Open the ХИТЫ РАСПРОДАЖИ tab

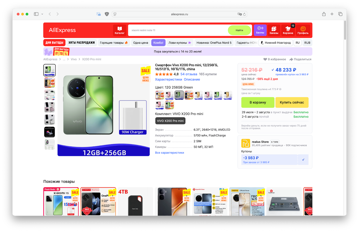(x=82, y=43)
